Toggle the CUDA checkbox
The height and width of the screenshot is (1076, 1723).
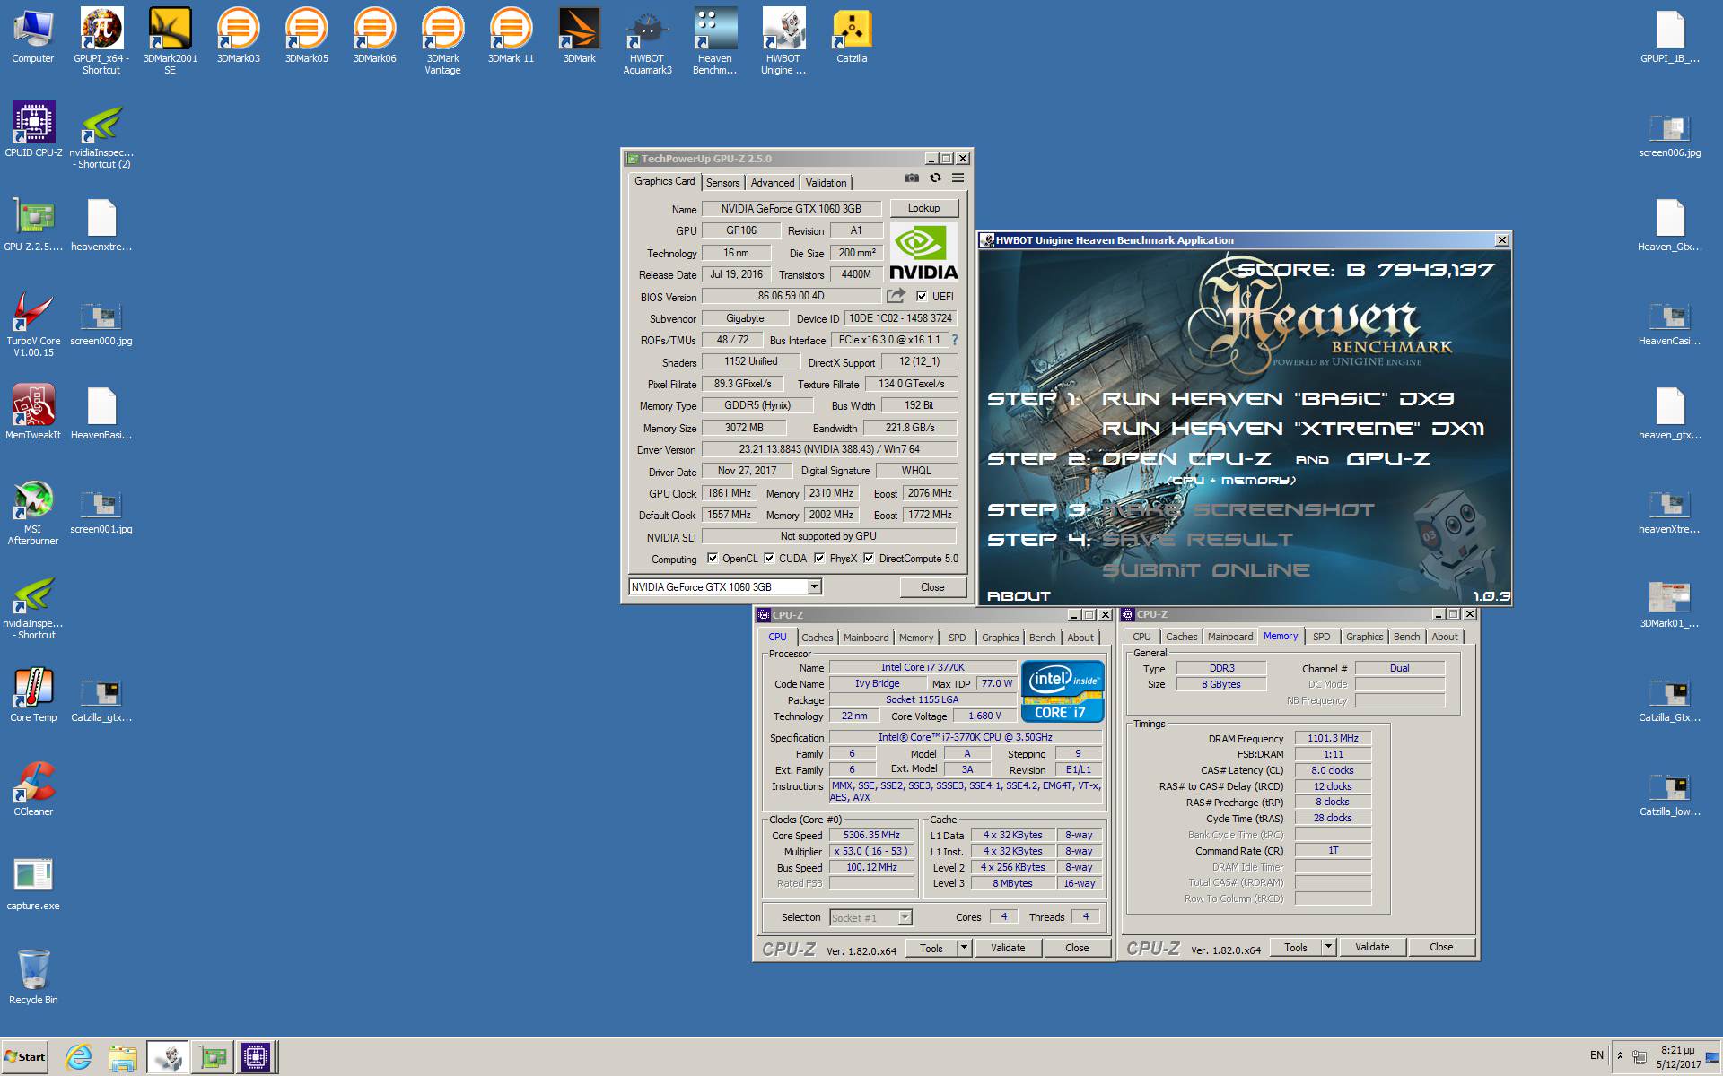click(769, 558)
